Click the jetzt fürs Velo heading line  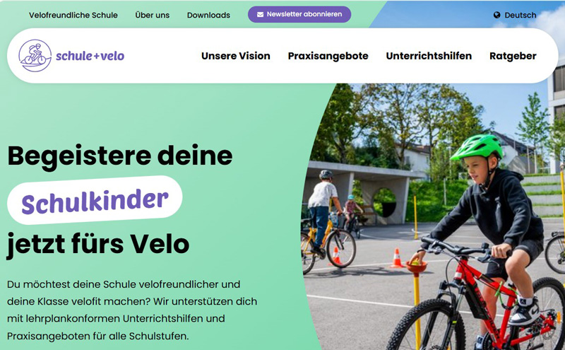tap(98, 244)
